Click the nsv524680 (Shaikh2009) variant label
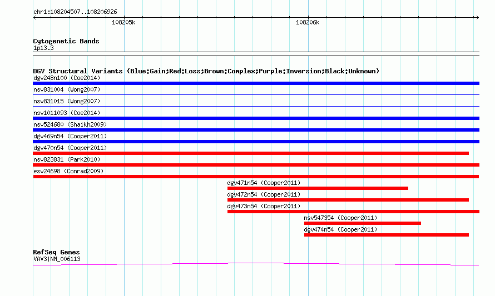Screen dimensions: 495x296 click(x=70, y=124)
